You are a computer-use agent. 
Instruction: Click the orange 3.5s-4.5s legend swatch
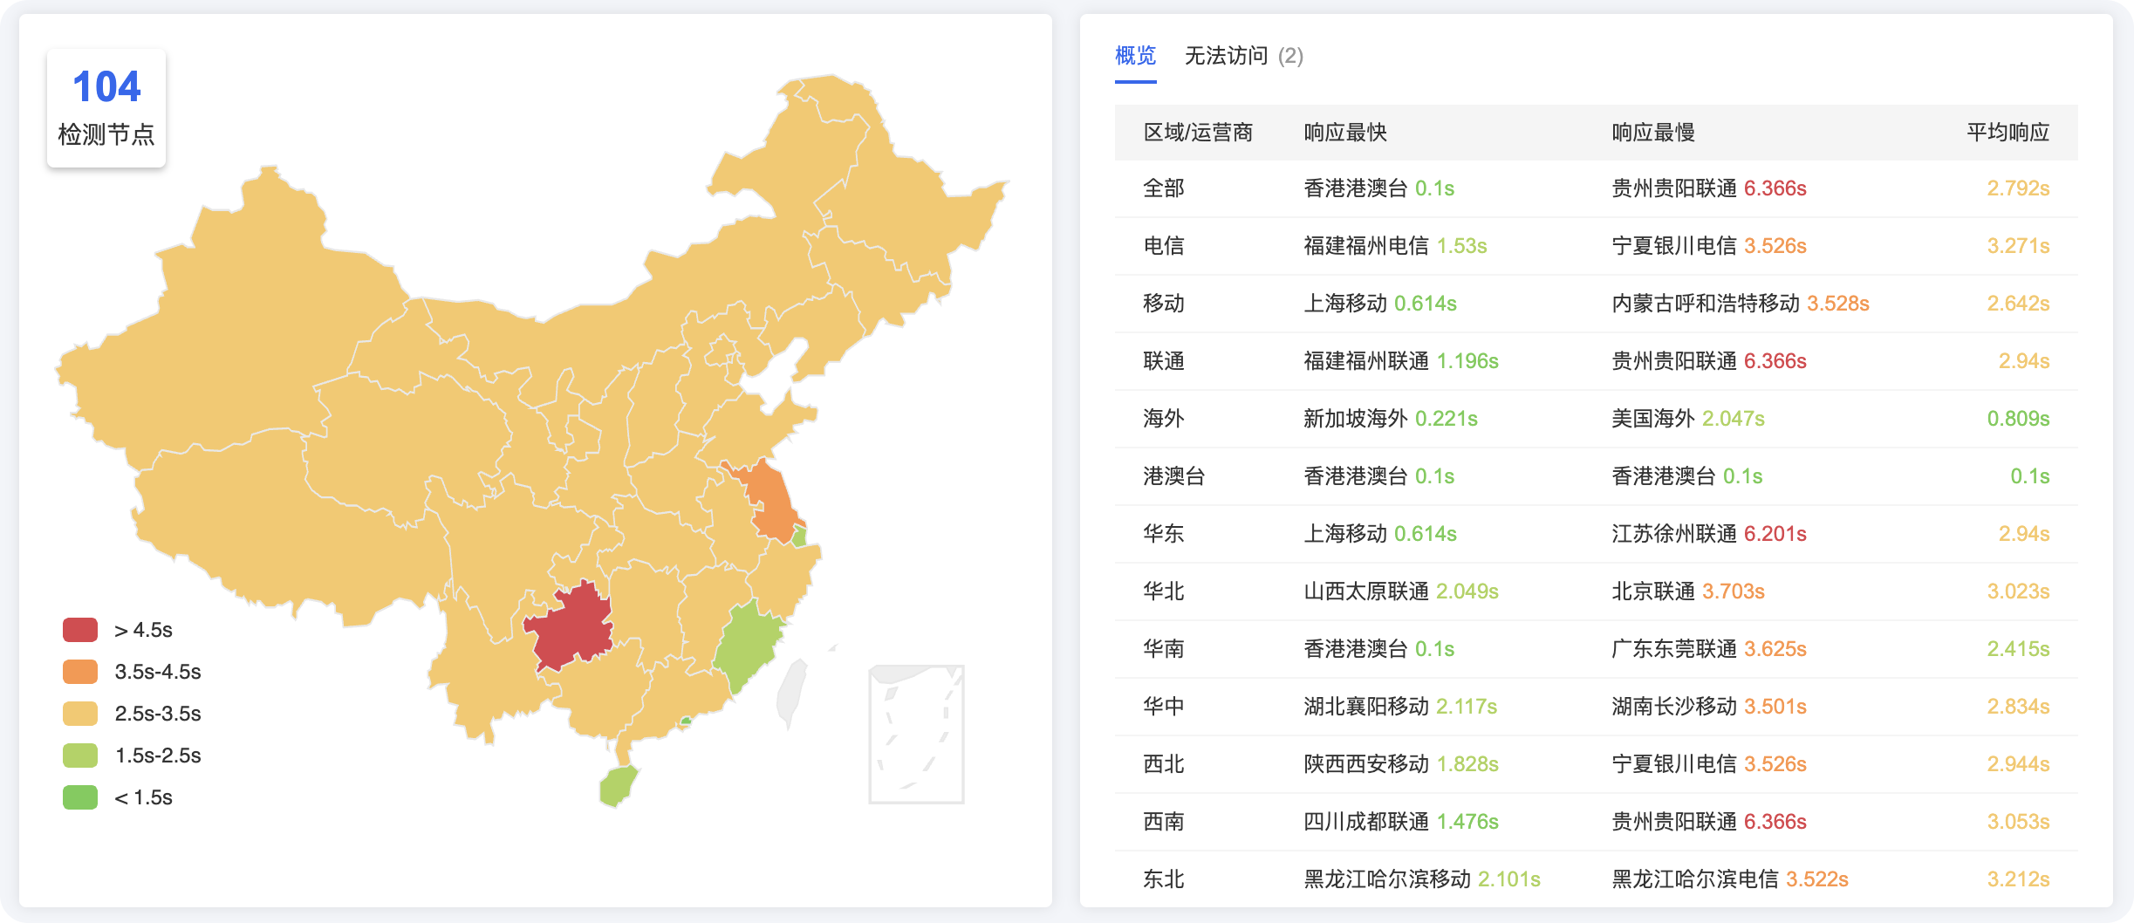80,672
